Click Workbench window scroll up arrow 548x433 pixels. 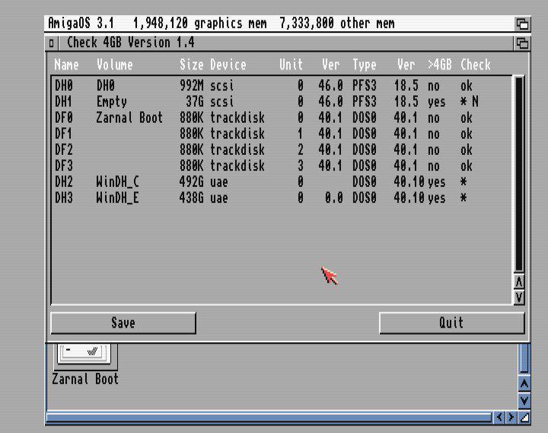click(524, 384)
